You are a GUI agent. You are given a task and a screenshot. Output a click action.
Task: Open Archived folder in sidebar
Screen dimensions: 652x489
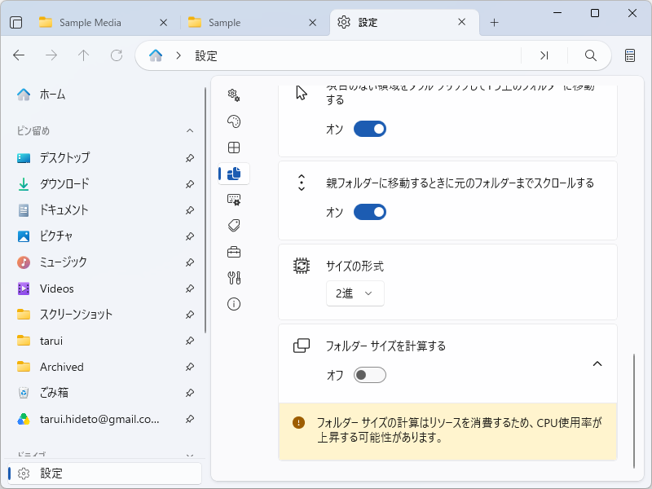(x=105, y=367)
